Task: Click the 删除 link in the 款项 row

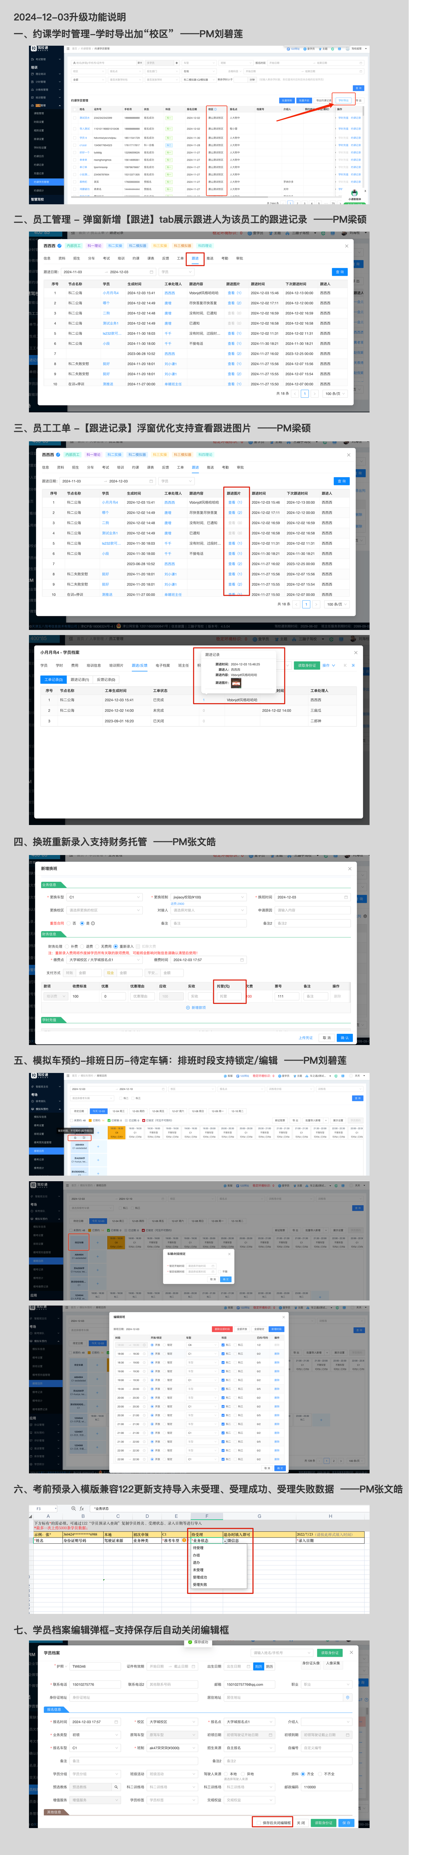Action: [x=337, y=997]
